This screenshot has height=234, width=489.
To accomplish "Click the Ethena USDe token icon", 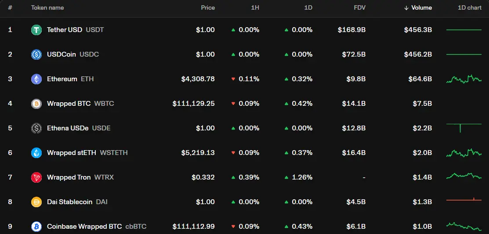I will [x=36, y=128].
